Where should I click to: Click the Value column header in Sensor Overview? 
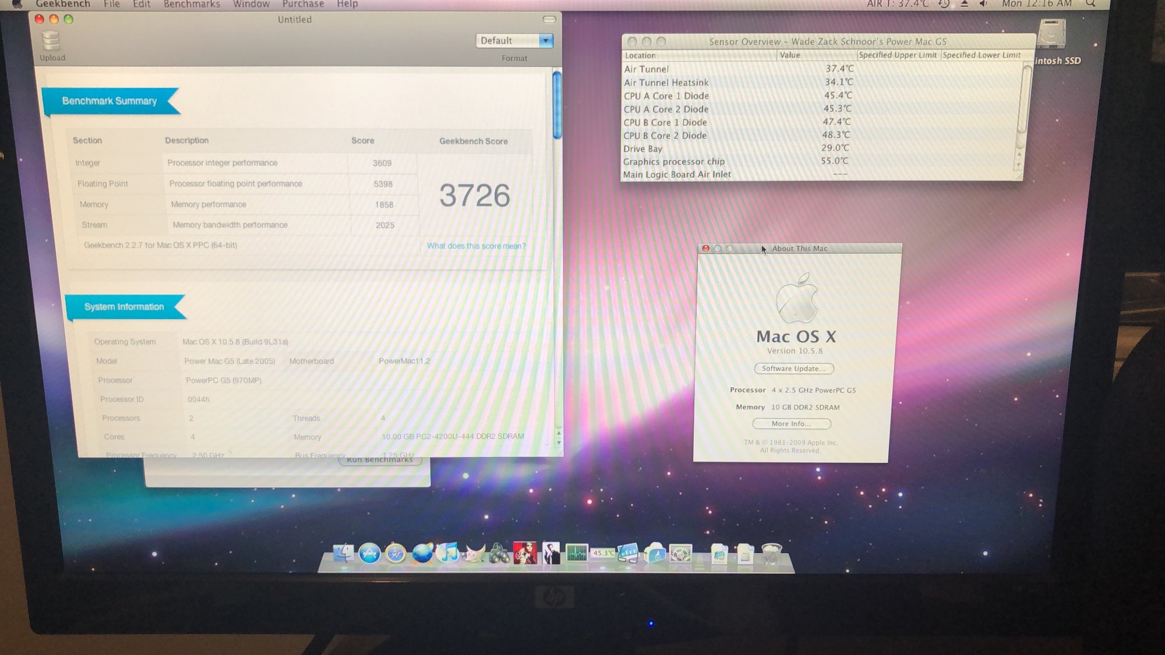[817, 55]
